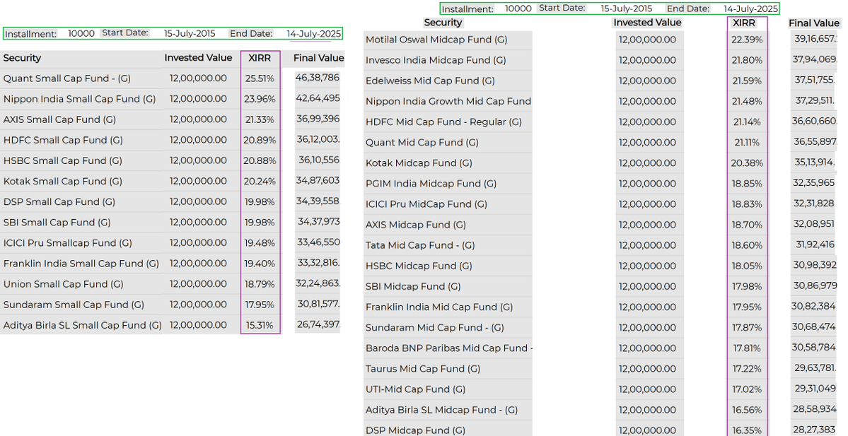The width and height of the screenshot is (848, 436).
Task: Select Franklin India Small Cap Fund (G) cell
Action: click(x=81, y=263)
